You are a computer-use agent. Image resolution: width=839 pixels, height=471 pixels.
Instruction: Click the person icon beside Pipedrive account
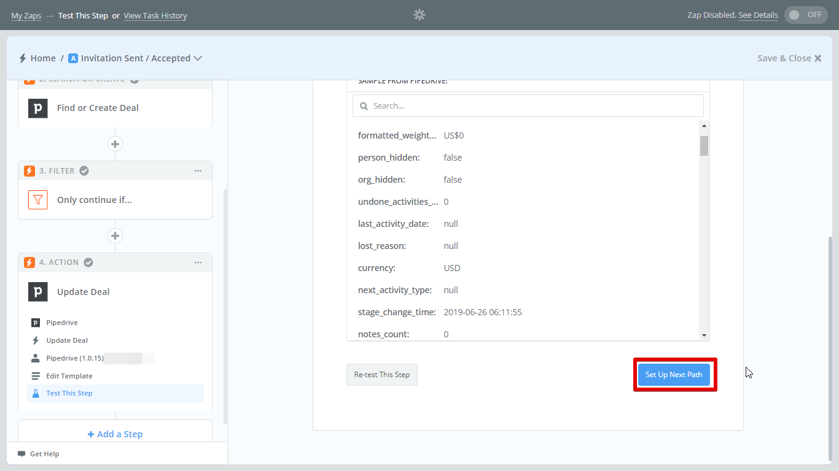[36, 358]
